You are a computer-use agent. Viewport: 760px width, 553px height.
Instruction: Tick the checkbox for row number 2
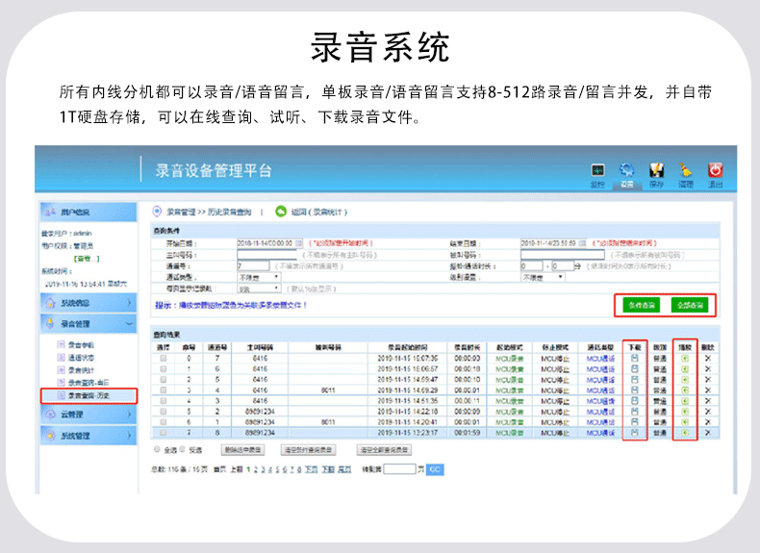coord(164,380)
